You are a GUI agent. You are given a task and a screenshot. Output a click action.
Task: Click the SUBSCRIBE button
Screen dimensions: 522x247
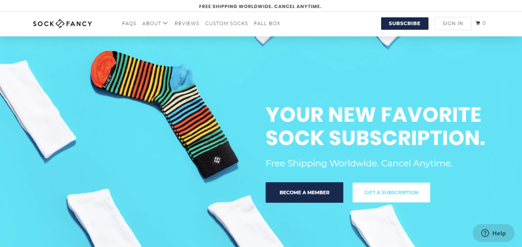[x=405, y=24]
